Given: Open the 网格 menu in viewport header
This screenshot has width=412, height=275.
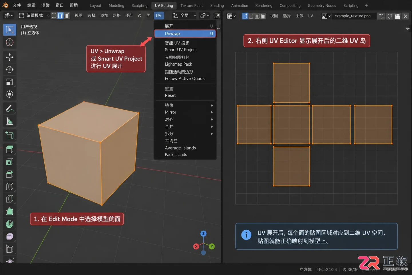Looking at the screenshot, I should (x=116, y=15).
